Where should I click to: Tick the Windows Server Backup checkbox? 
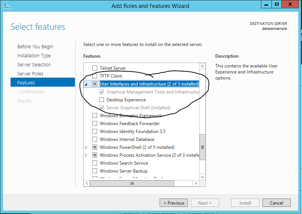point(95,171)
